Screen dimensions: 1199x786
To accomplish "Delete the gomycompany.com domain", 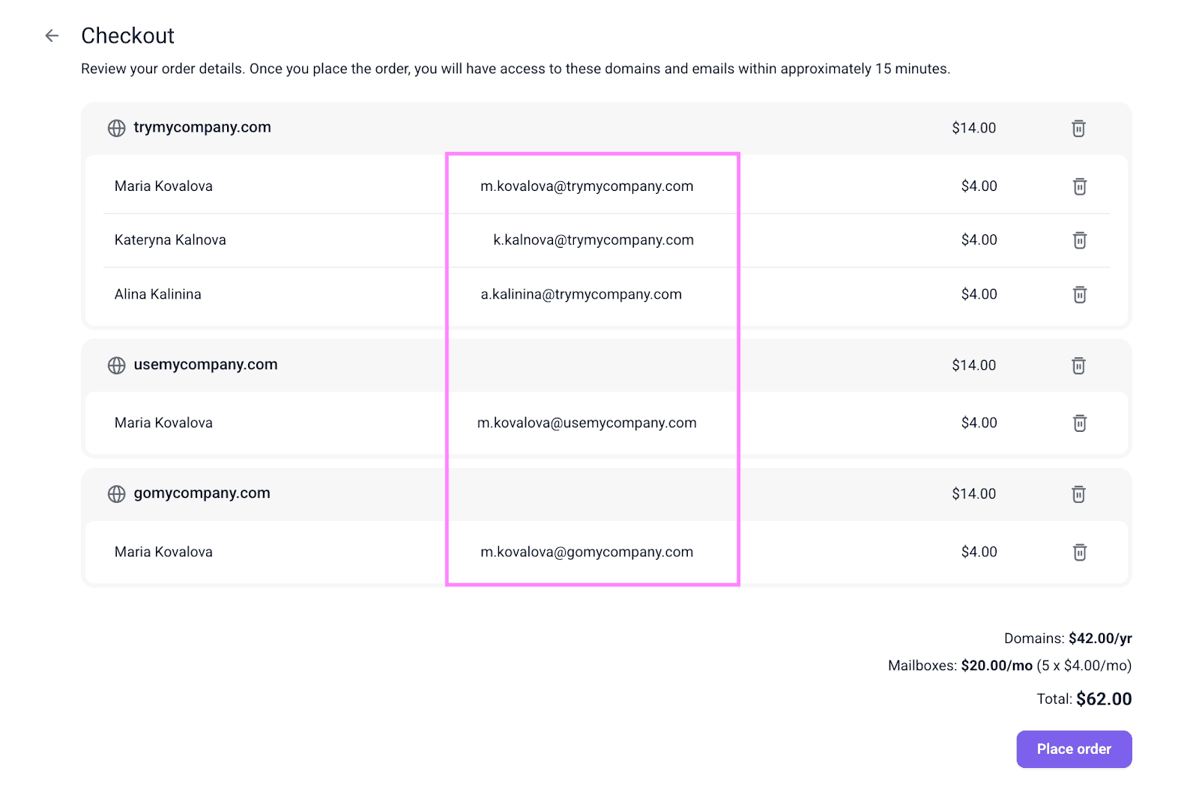I will pyautogui.click(x=1078, y=494).
